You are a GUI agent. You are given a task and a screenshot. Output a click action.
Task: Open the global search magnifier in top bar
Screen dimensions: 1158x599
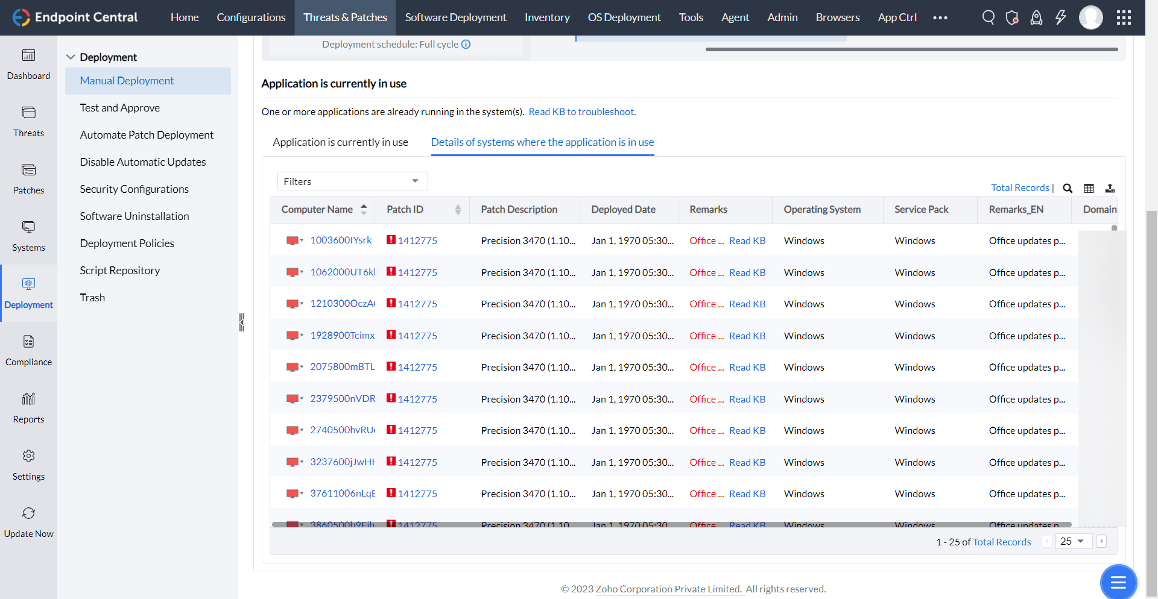(988, 17)
